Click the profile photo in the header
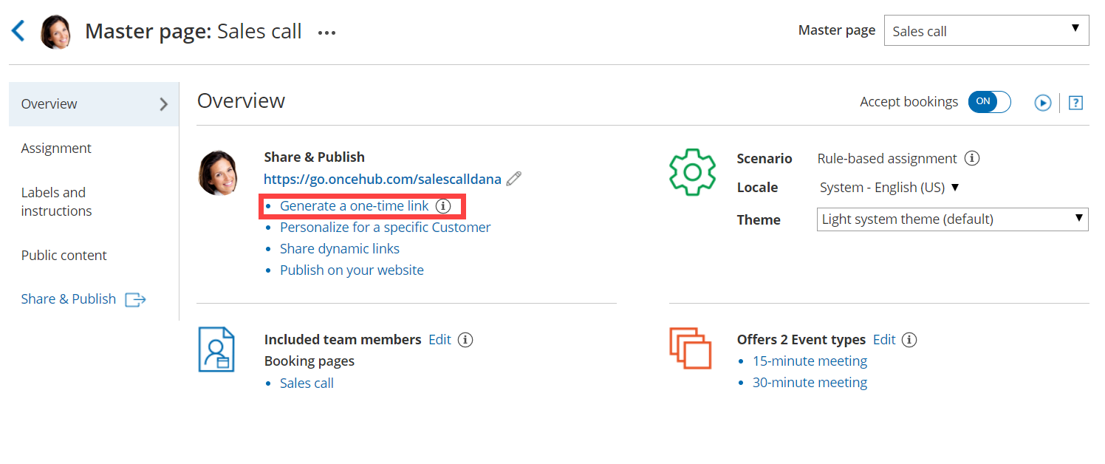The image size is (1105, 464). [56, 32]
